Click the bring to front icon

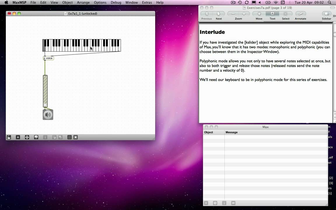55,137
